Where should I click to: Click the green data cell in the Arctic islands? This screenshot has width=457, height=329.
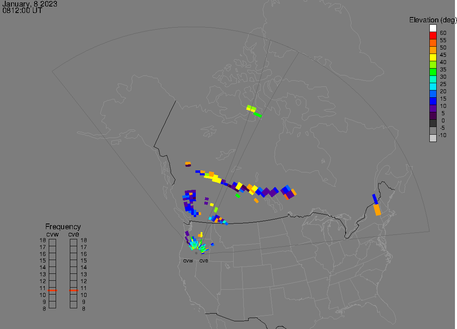pyautogui.click(x=258, y=115)
